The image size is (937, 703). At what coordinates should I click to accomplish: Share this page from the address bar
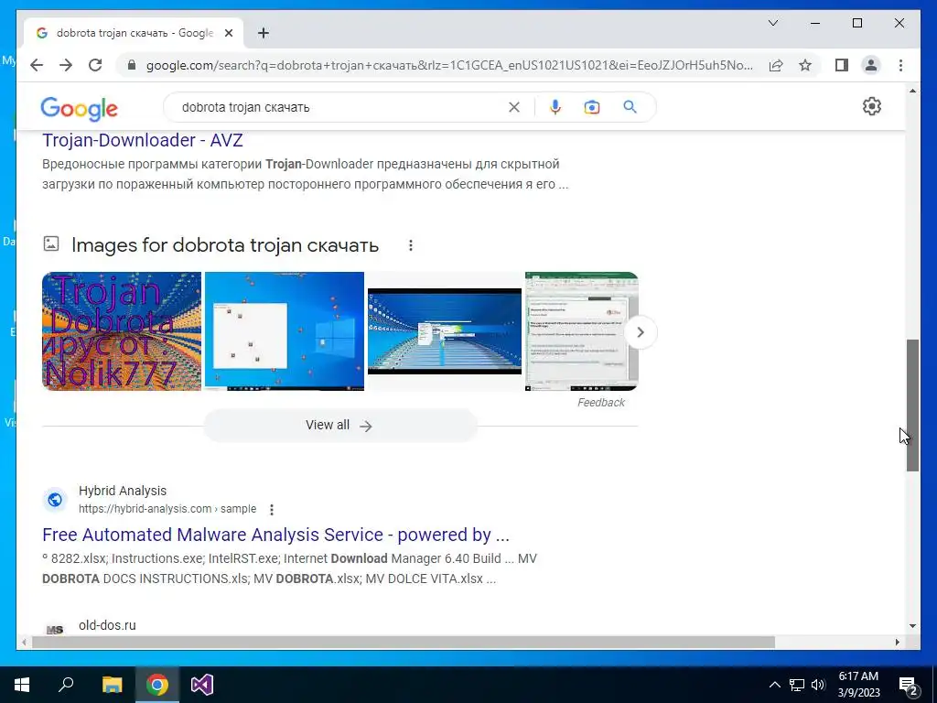pyautogui.click(x=776, y=65)
